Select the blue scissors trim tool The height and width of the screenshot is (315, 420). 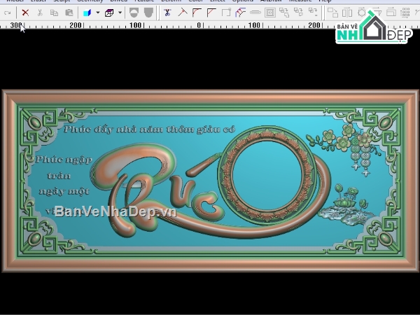[x=168, y=13]
